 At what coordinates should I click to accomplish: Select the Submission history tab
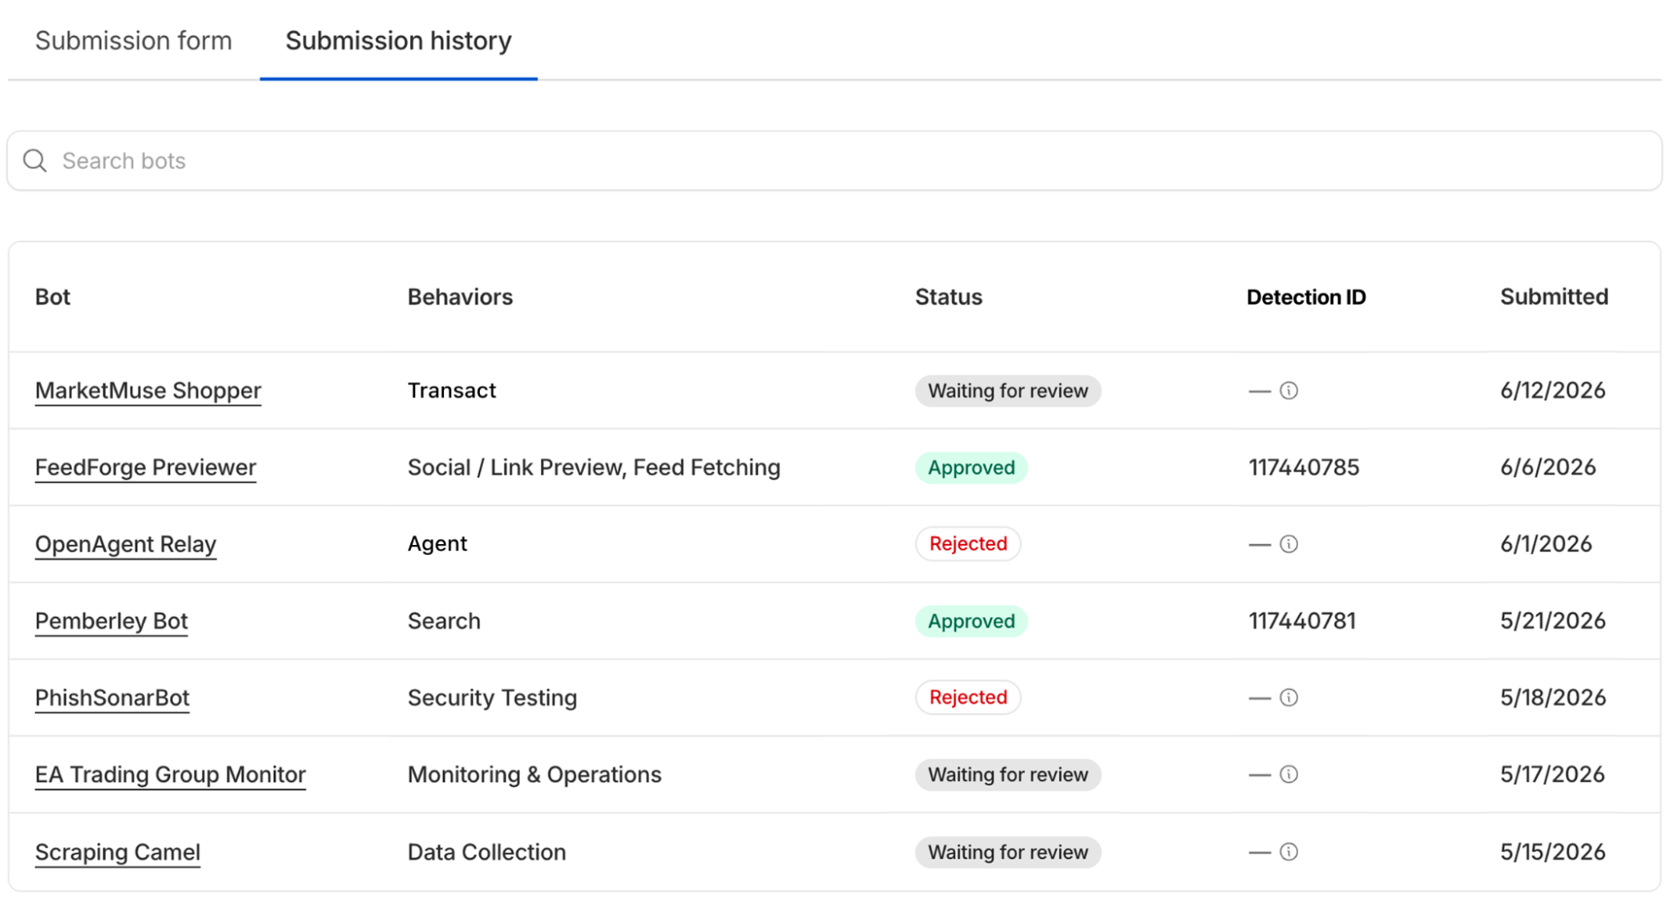(399, 40)
